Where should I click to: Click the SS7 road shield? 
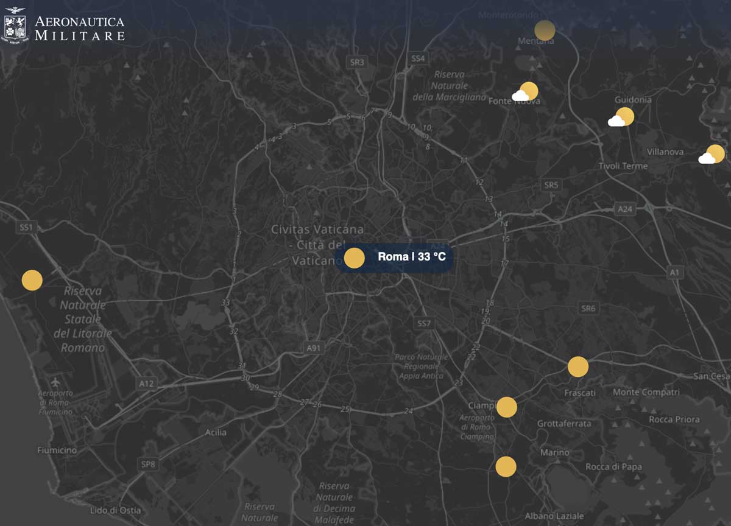(423, 323)
